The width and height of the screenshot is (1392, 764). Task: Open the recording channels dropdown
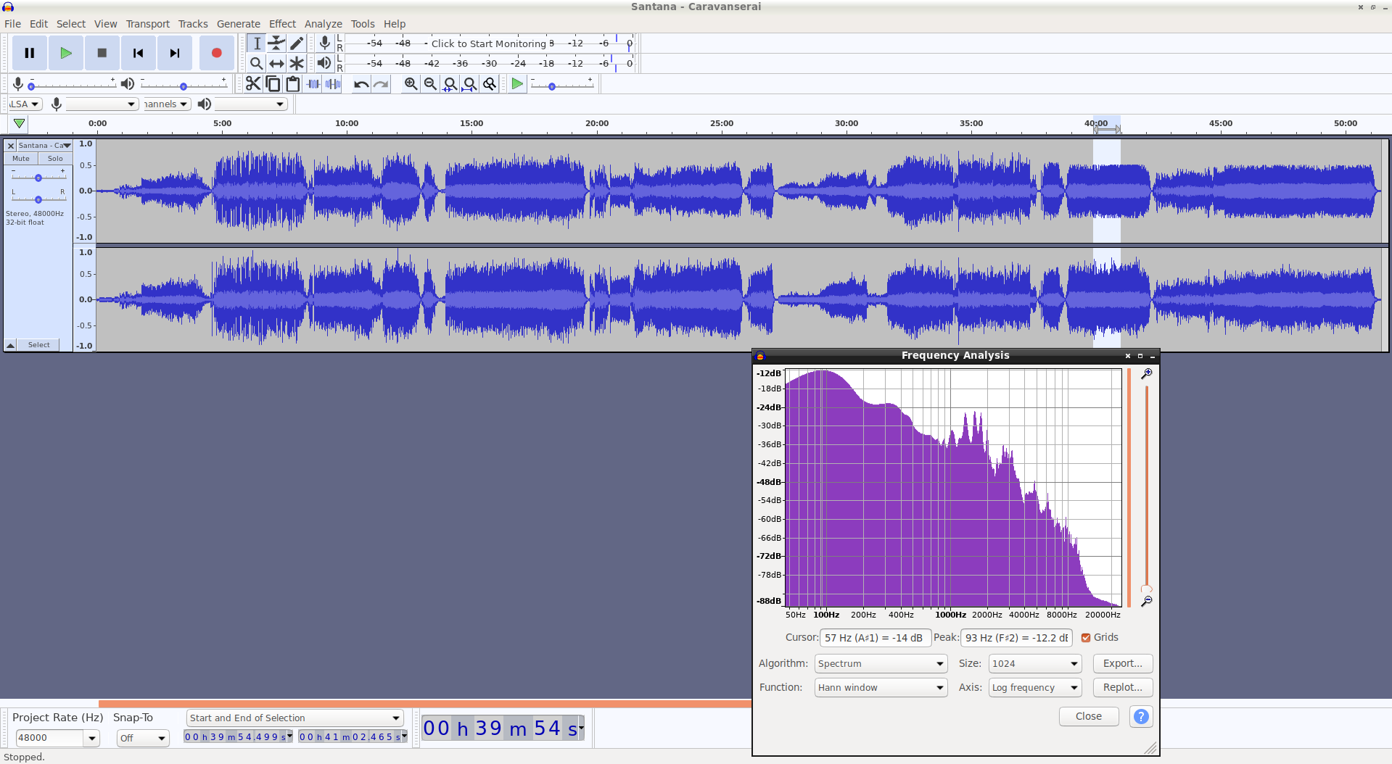click(167, 104)
